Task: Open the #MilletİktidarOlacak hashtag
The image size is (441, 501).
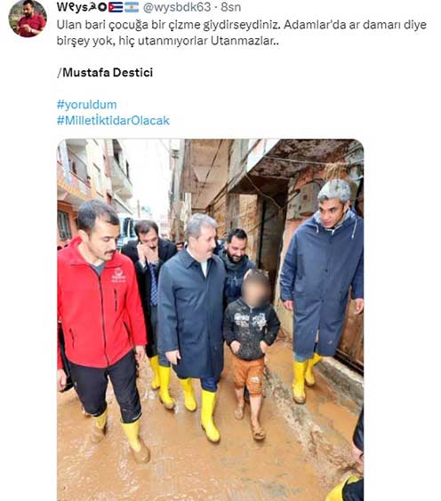Action: (113, 121)
